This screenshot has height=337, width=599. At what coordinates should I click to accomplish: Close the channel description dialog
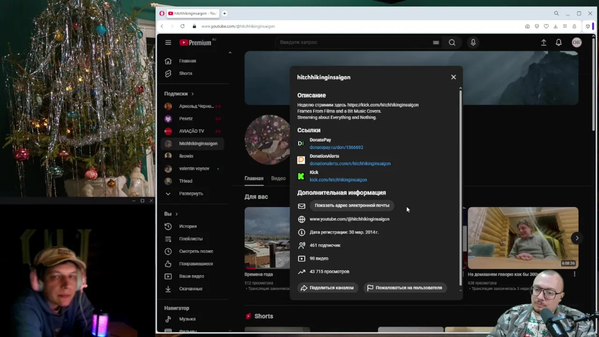(453, 77)
